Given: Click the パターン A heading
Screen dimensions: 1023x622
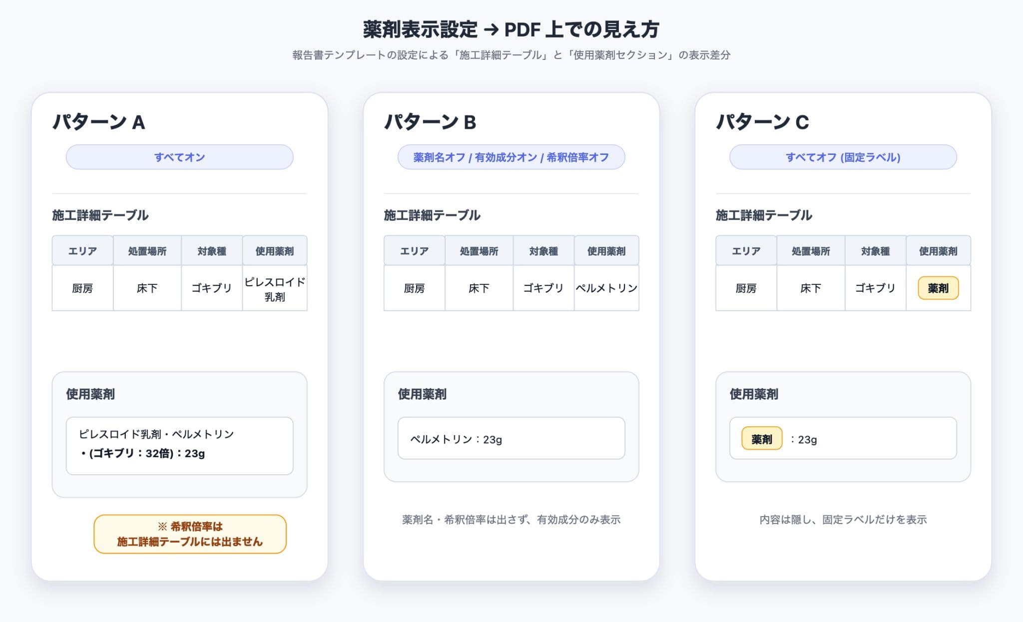Looking at the screenshot, I should click(x=99, y=122).
